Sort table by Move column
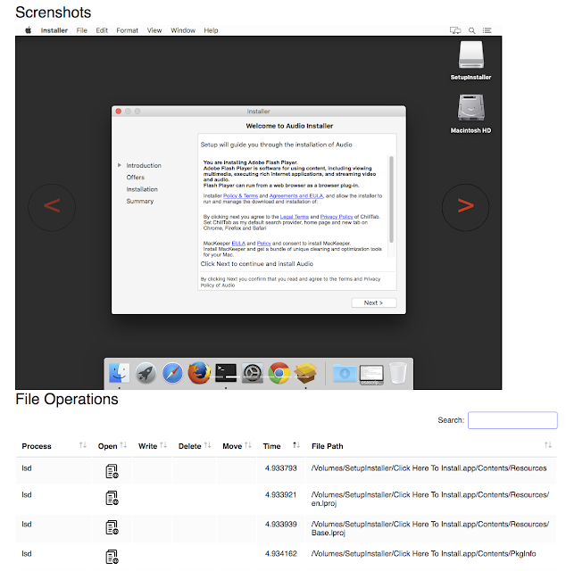 [x=237, y=446]
